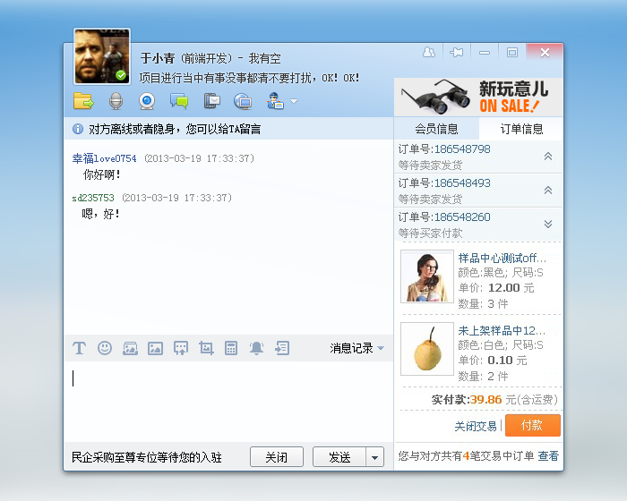627x501 pixels.
Task: Click the screenshot crop tool icon
Action: pyautogui.click(x=206, y=348)
